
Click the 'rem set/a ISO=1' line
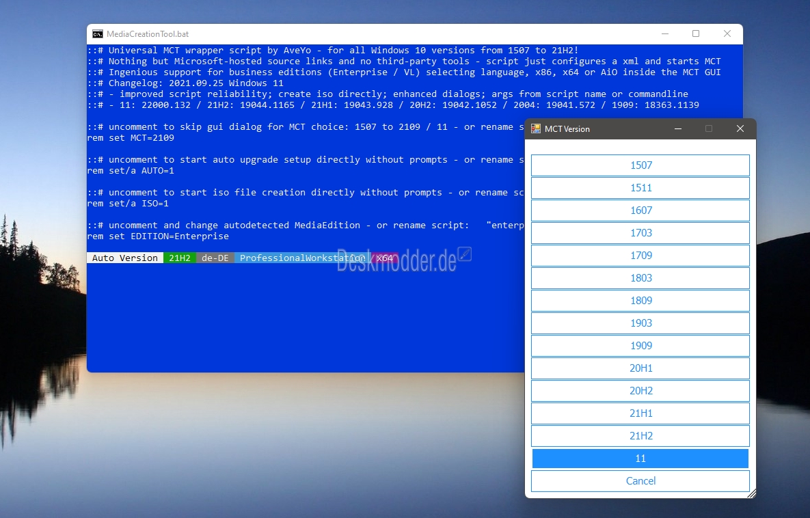pos(128,204)
